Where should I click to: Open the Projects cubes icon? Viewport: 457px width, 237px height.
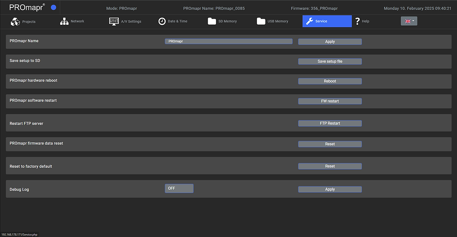click(15, 21)
